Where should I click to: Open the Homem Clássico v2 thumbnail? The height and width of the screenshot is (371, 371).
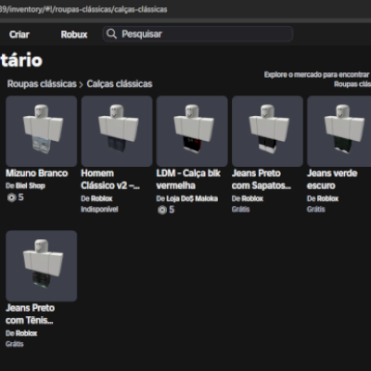[117, 131]
